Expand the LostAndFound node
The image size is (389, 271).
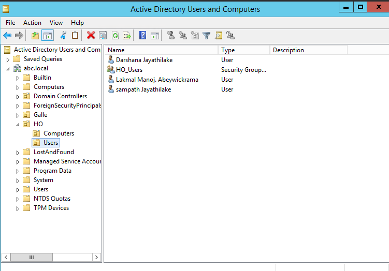(x=18, y=153)
